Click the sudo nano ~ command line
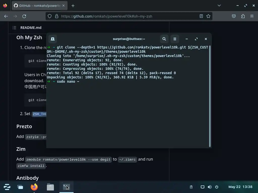 click(x=68, y=82)
